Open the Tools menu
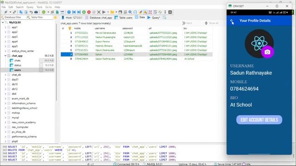Viewport: 296px width, 166px height. pos(39,7)
